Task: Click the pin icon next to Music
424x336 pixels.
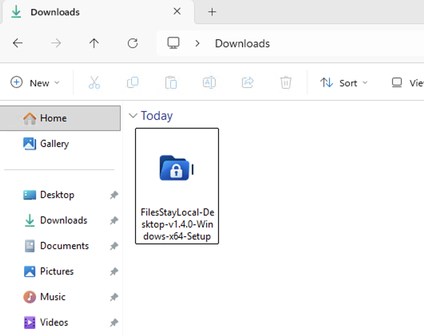Action: coord(114,297)
